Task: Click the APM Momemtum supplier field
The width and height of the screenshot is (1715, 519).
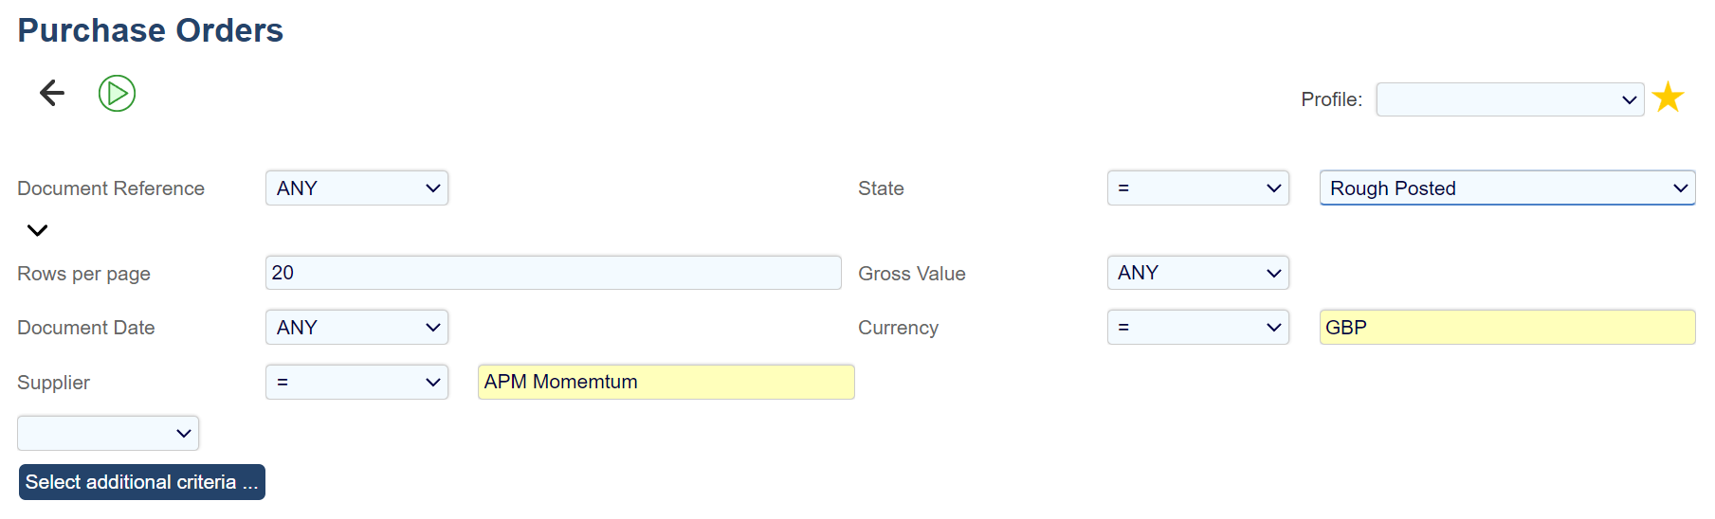Action: pos(666,383)
